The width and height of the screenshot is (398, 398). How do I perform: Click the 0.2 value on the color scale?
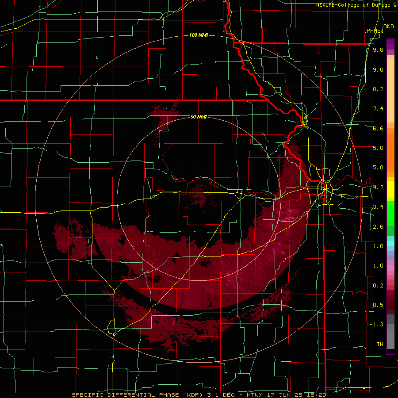click(x=378, y=286)
